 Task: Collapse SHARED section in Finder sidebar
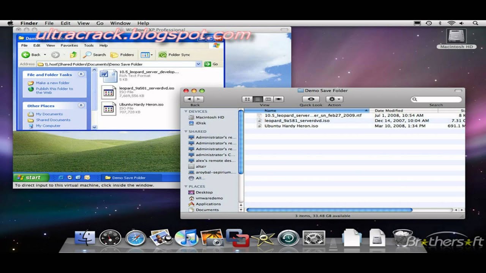[186, 132]
